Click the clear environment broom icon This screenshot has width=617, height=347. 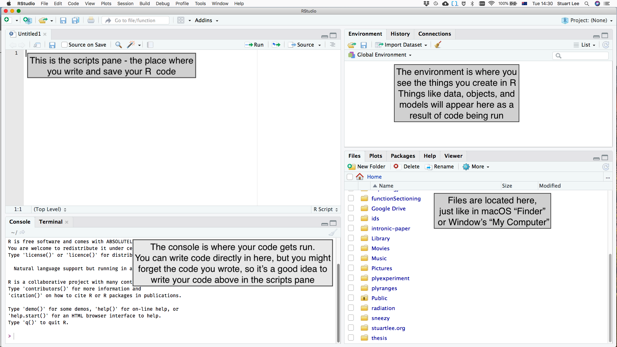tap(438, 45)
